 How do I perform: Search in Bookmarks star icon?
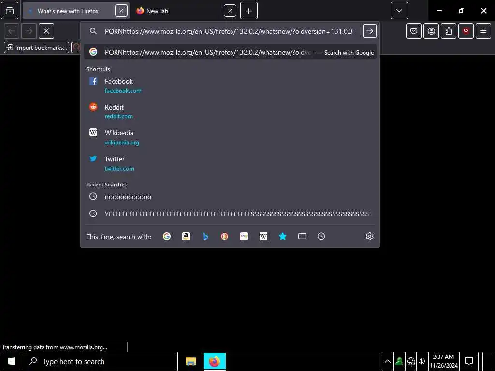pyautogui.click(x=282, y=236)
